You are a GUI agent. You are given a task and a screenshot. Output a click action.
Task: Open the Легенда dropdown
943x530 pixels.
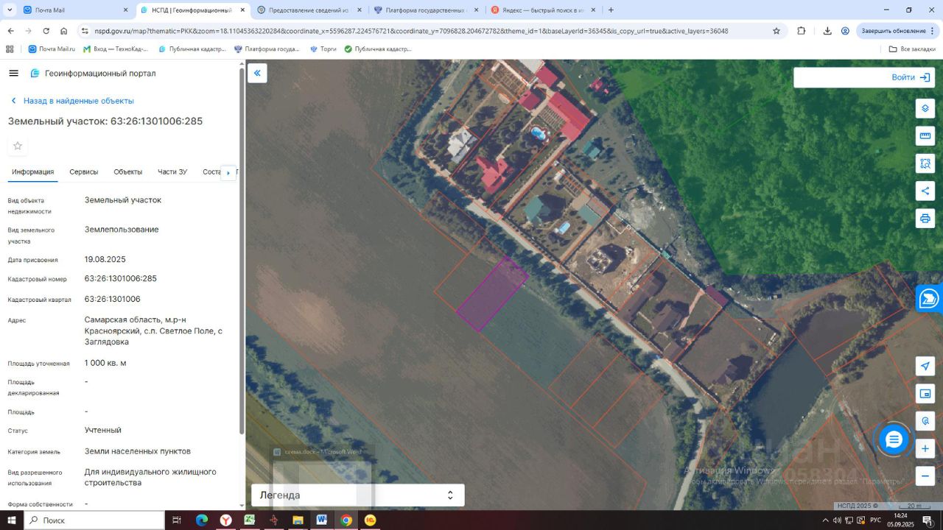358,495
